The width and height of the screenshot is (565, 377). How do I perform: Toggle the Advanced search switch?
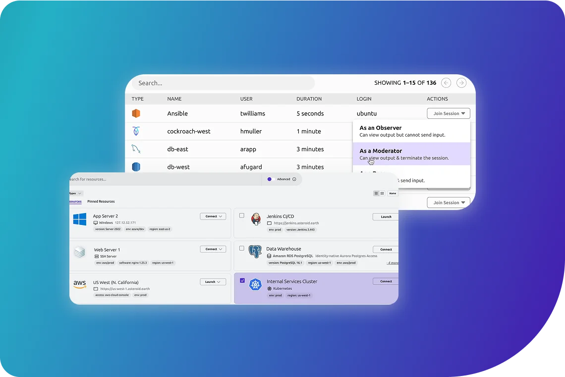click(x=271, y=179)
